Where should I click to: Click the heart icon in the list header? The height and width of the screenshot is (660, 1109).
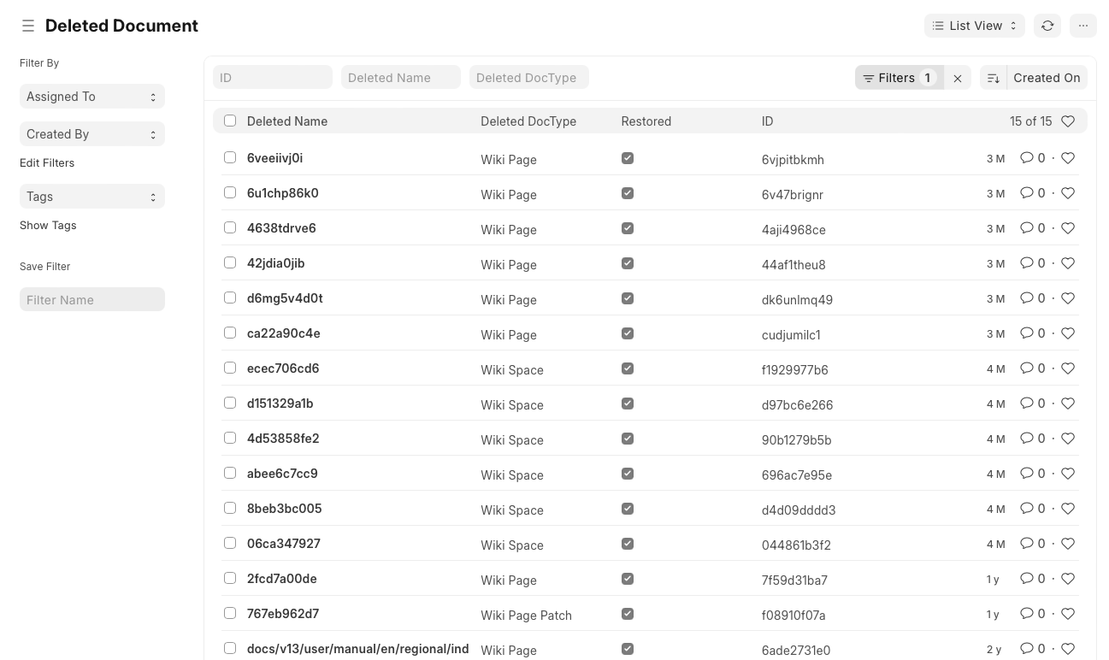(1068, 121)
